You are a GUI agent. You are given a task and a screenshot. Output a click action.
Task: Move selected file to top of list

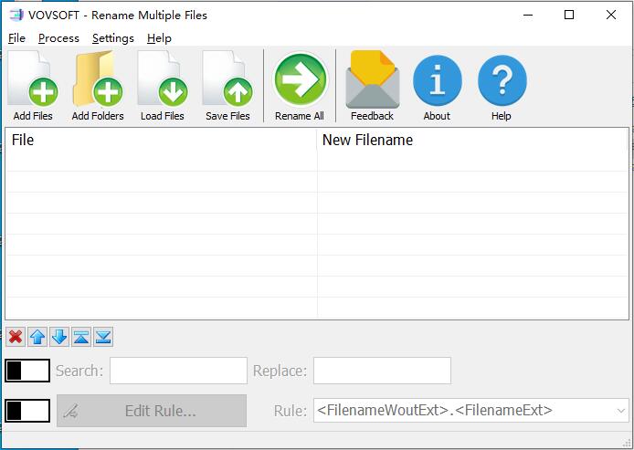(x=81, y=337)
